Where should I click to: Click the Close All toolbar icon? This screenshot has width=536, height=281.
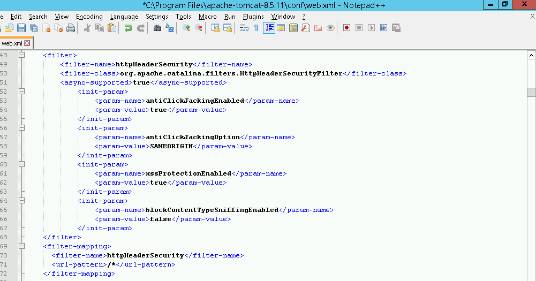pyautogui.click(x=58, y=28)
